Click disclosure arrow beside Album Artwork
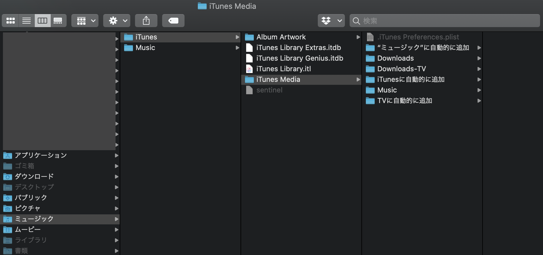Screen dimensions: 543x255 point(358,37)
